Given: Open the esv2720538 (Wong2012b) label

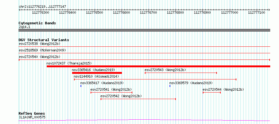Looking at the screenshot, I should (x=40, y=44).
